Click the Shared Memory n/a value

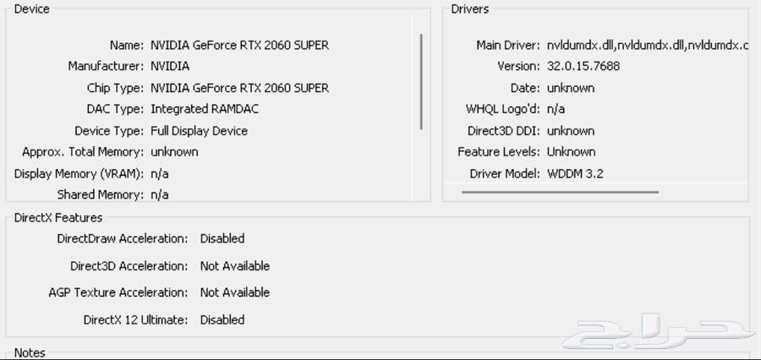[159, 195]
